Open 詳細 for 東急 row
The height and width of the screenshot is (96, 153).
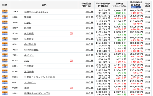(x=148, y=88)
